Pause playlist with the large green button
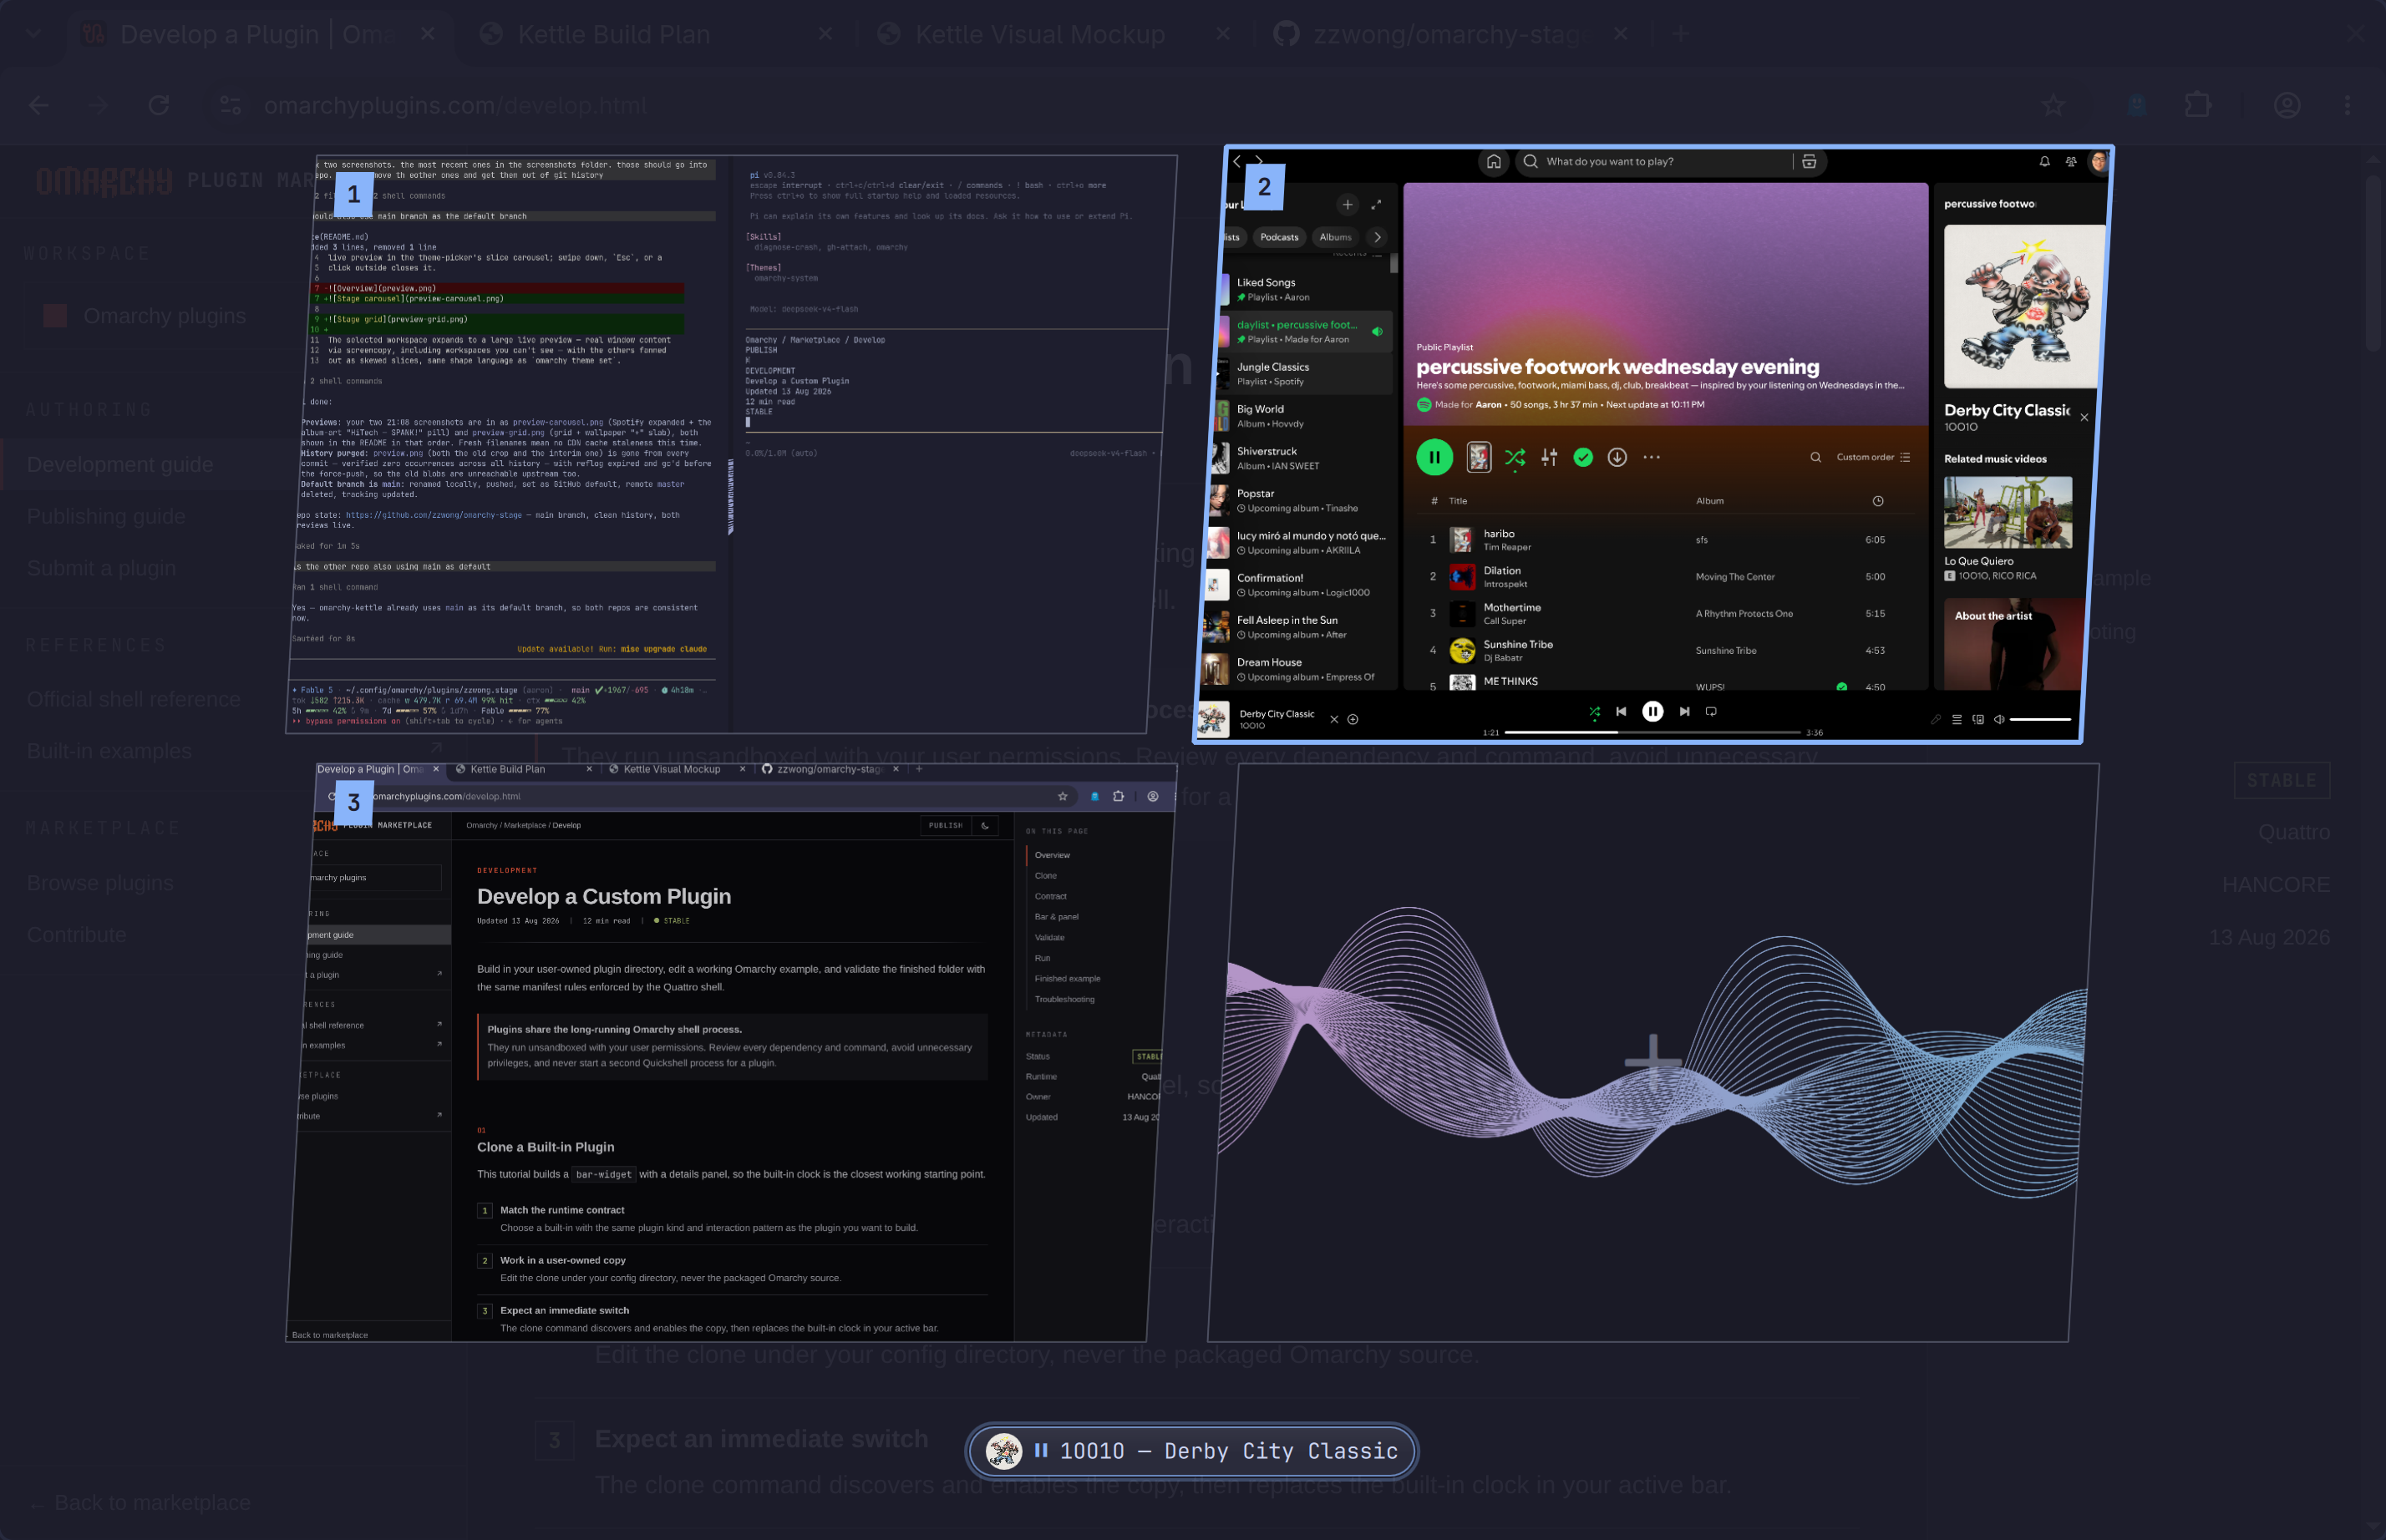 1434,457
